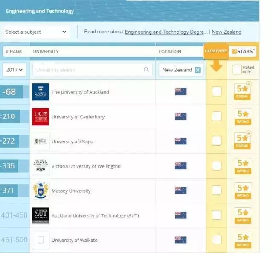Click the Massey University crest logo
273x253 pixels.
point(41,191)
